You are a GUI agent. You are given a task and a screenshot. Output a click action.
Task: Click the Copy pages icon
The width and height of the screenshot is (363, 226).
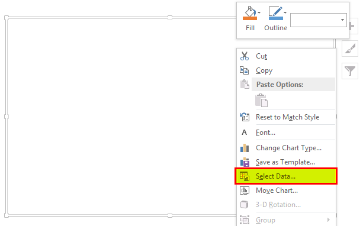(245, 70)
